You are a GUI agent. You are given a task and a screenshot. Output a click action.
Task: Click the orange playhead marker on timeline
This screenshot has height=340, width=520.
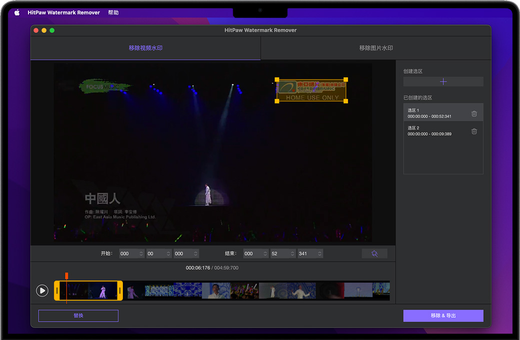(x=66, y=276)
